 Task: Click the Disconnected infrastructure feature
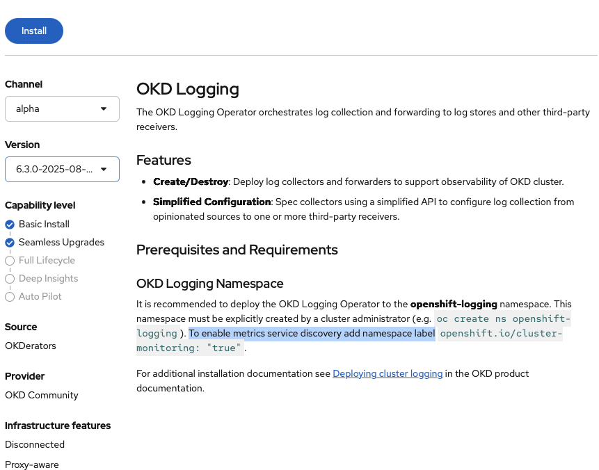(35, 444)
